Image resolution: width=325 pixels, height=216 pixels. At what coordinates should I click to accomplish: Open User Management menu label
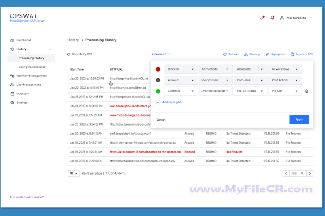click(28, 85)
